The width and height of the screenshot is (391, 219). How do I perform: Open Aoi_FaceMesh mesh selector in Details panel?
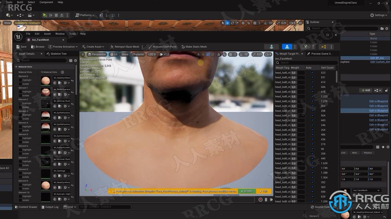click(367, 190)
